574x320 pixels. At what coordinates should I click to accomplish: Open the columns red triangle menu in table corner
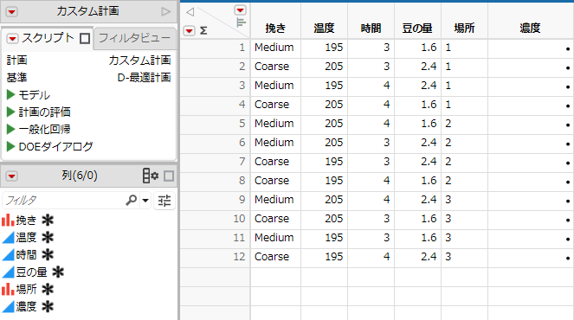point(240,10)
